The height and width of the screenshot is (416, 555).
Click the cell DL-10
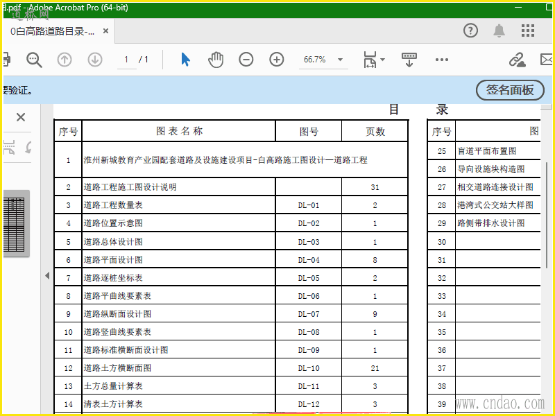click(309, 368)
